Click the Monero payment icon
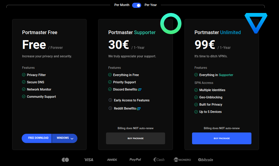This screenshot has width=279, height=166. 182,160
